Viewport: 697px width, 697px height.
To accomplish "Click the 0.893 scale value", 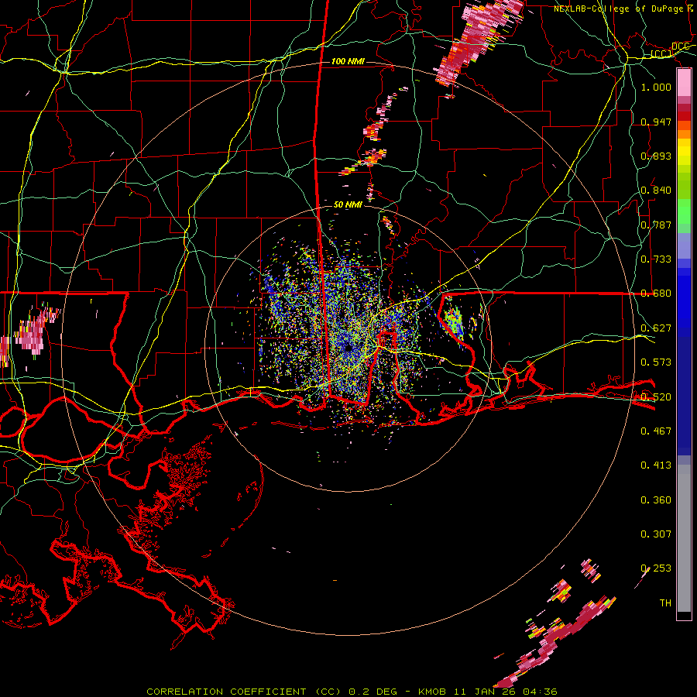I will point(656,156).
